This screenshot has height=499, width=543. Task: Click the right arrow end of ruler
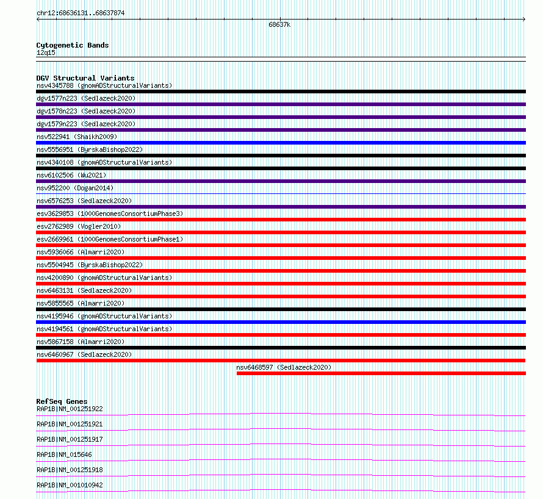click(524, 20)
